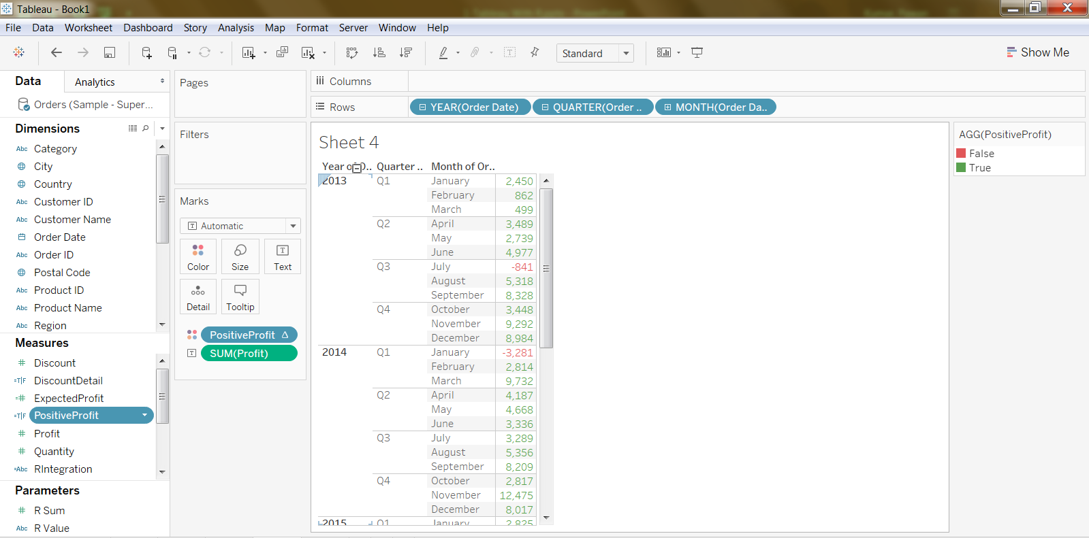Collapse the QUARTER(Order Date) pill
1089x538 pixels.
(x=546, y=107)
